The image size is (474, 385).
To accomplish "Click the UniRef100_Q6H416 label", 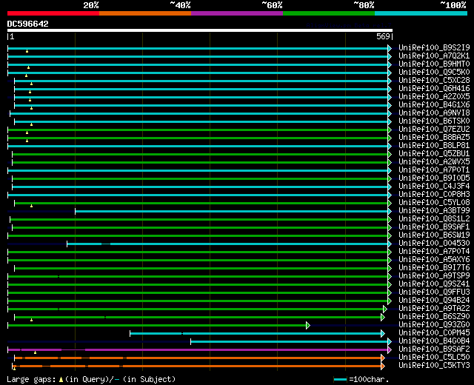I will (x=434, y=88).
